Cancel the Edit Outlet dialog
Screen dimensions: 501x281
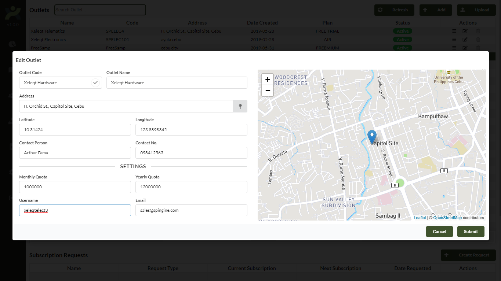point(439,231)
